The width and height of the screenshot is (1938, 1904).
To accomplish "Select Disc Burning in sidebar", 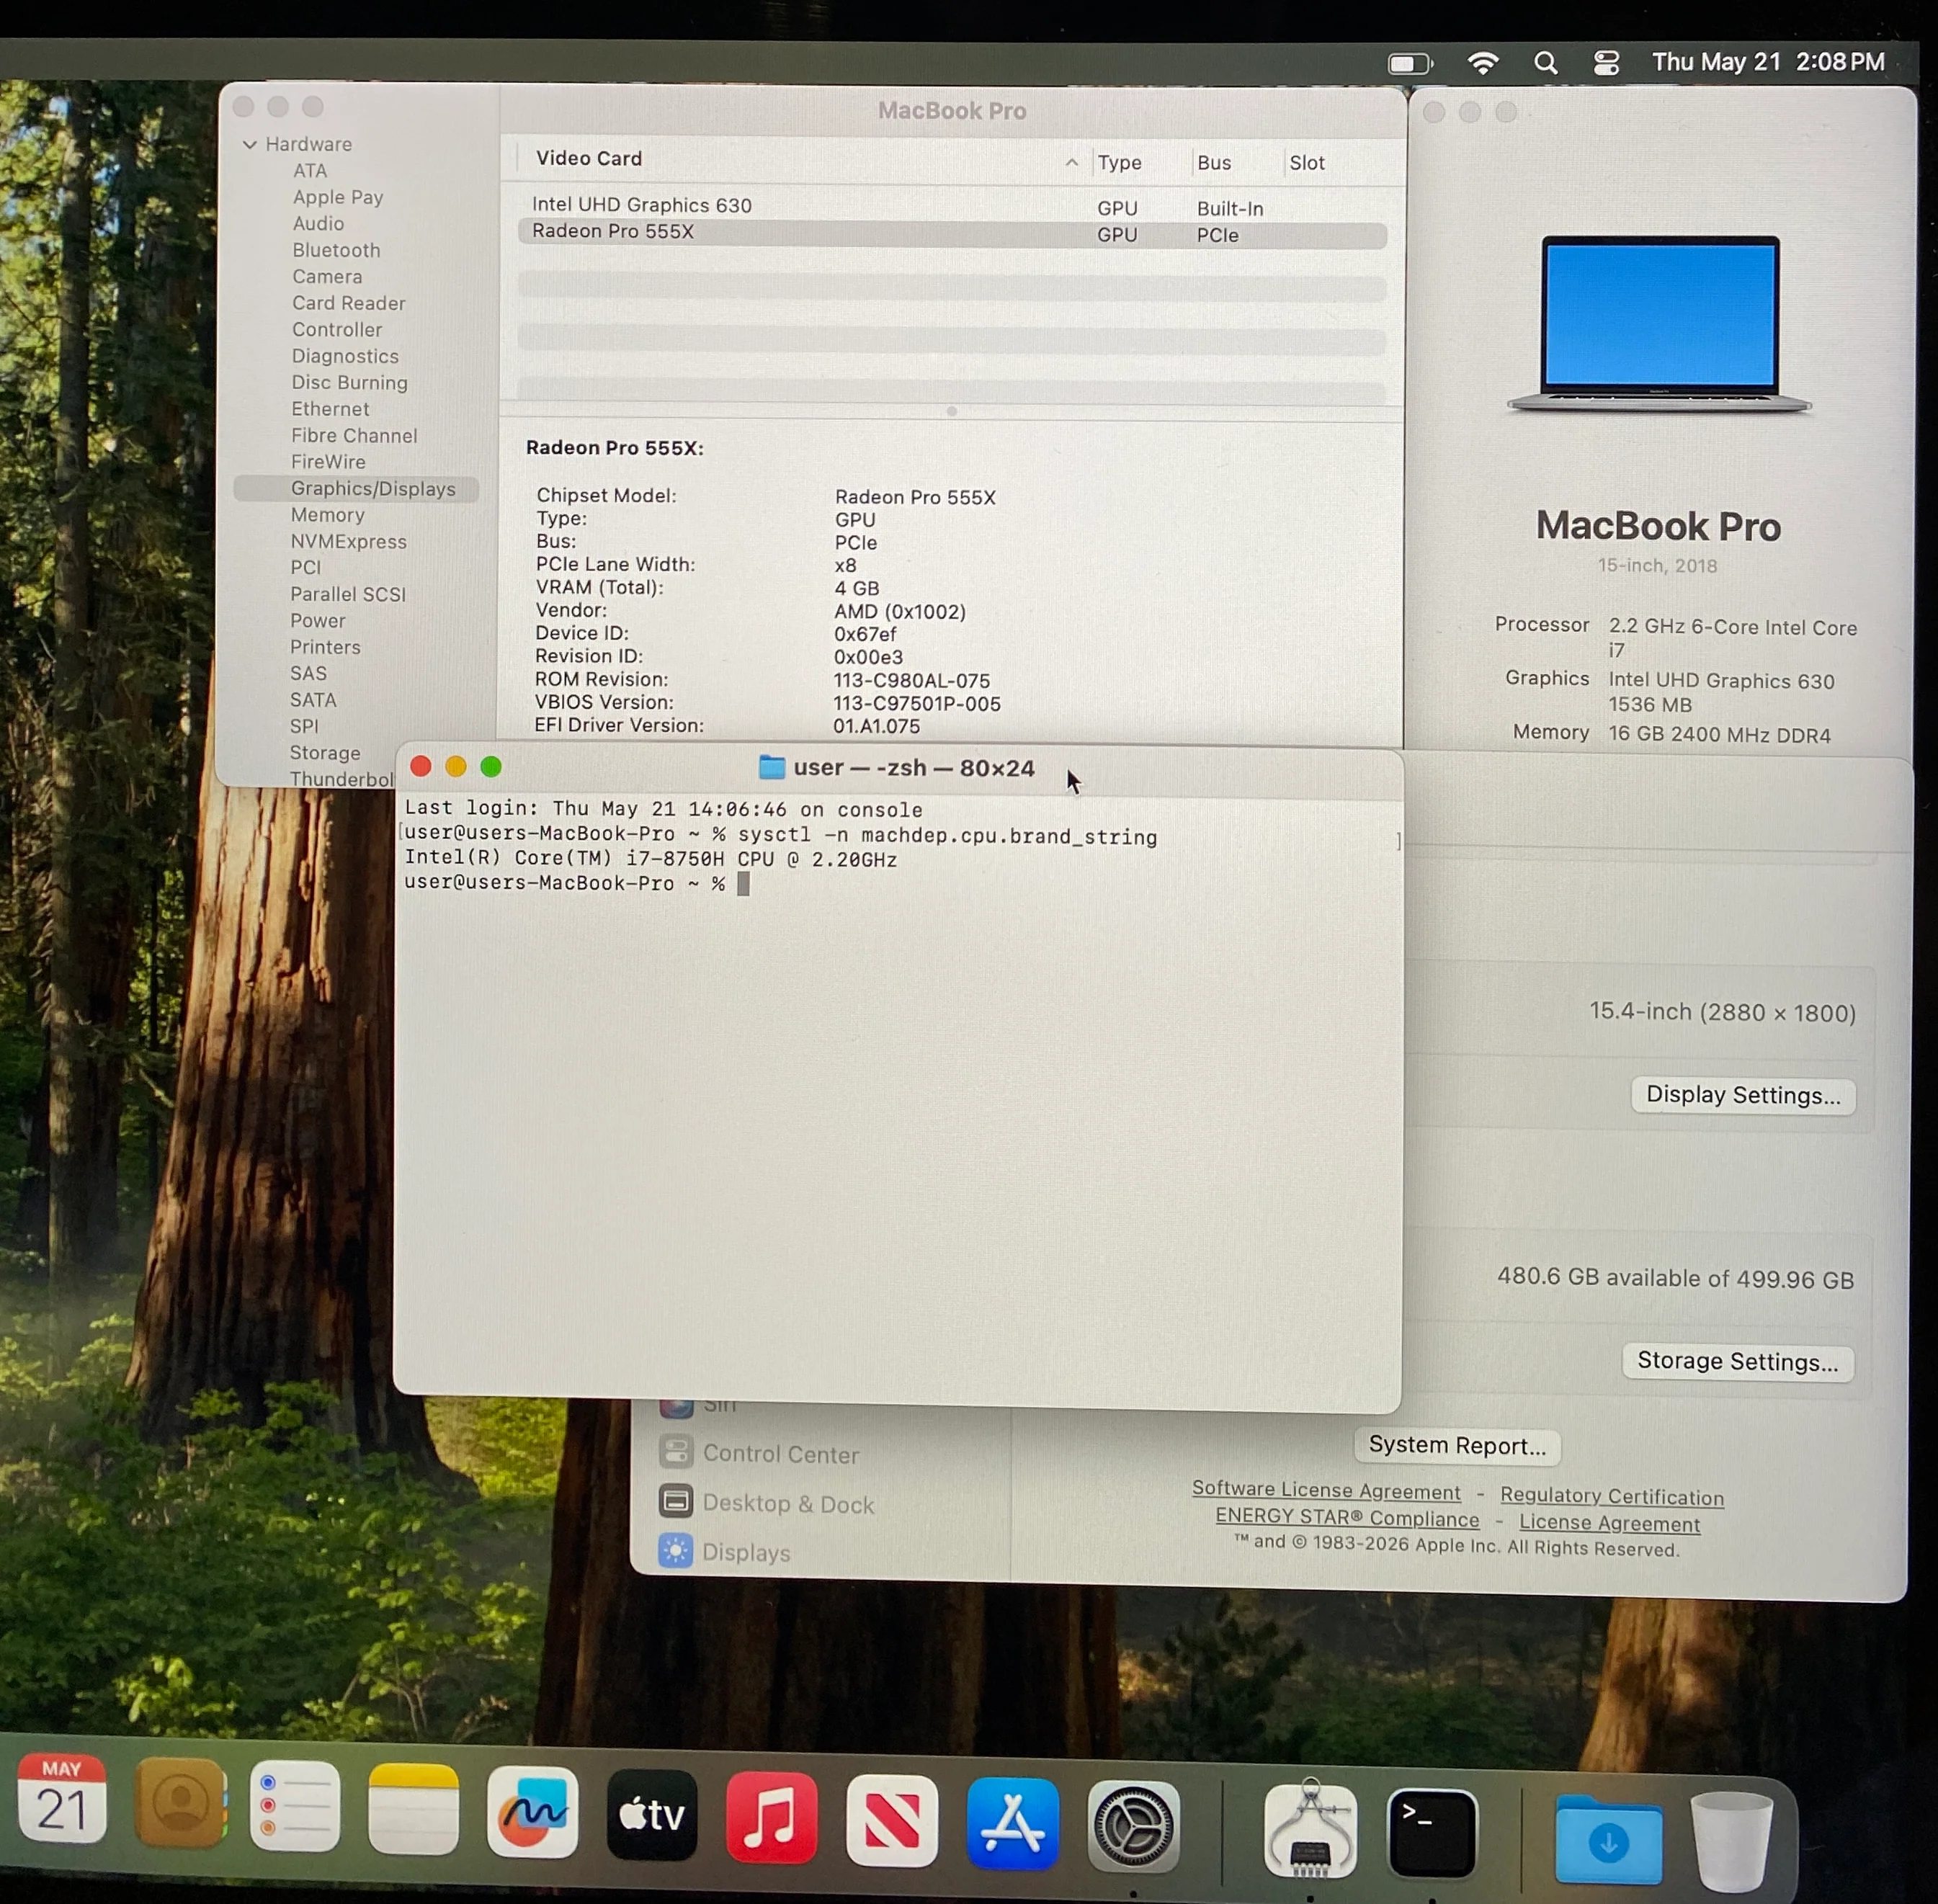I will [350, 383].
